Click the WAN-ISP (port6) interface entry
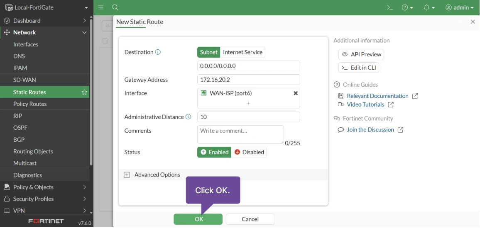 pyautogui.click(x=230, y=93)
